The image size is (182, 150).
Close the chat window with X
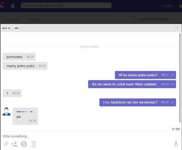pos(177,28)
